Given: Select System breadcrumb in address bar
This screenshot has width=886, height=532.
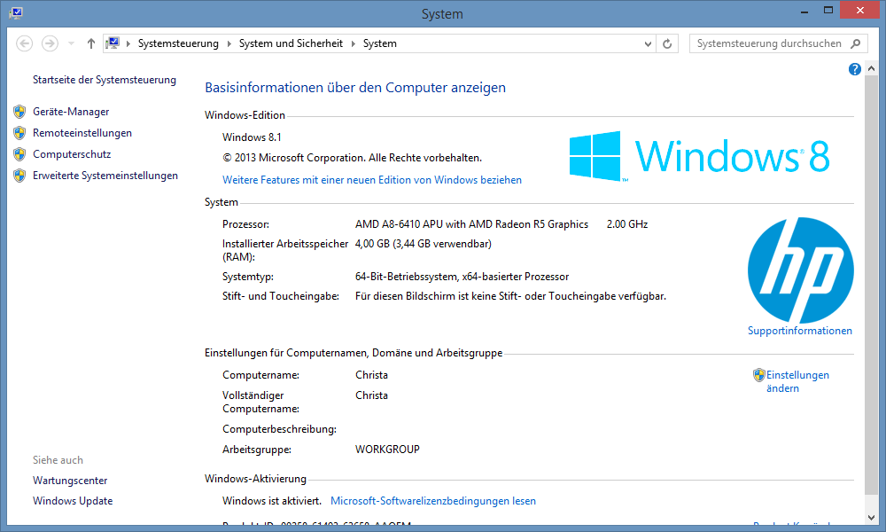Looking at the screenshot, I should pyautogui.click(x=380, y=43).
